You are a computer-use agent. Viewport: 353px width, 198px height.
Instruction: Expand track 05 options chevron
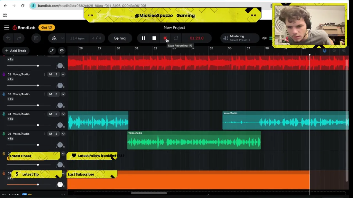point(63,134)
